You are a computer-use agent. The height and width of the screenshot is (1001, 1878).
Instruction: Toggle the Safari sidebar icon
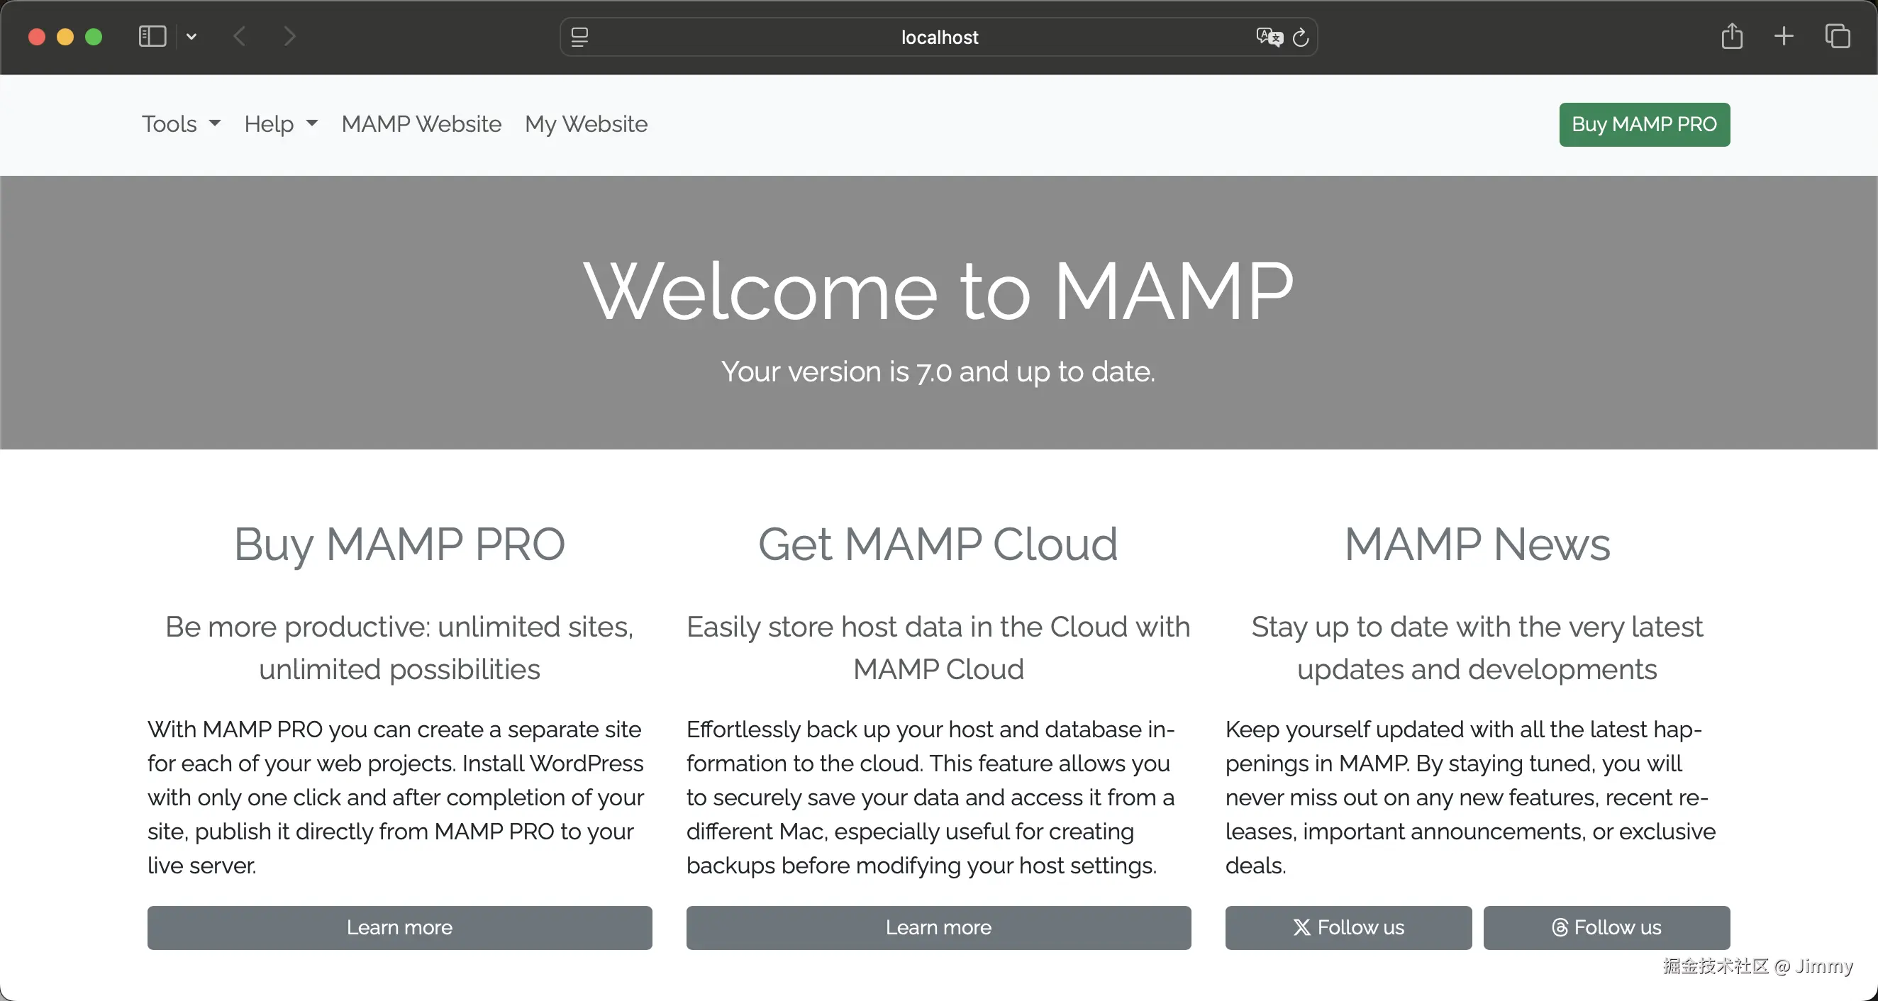pos(152,36)
